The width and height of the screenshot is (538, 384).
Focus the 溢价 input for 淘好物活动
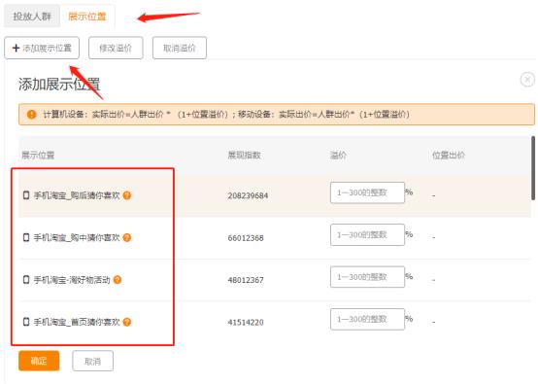[x=367, y=277]
